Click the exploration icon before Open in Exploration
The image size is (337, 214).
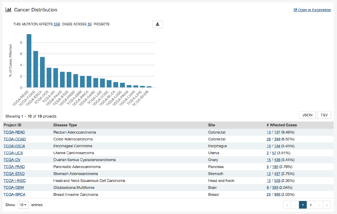click(x=295, y=10)
